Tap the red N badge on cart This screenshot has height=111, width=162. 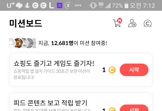(x=120, y=20)
